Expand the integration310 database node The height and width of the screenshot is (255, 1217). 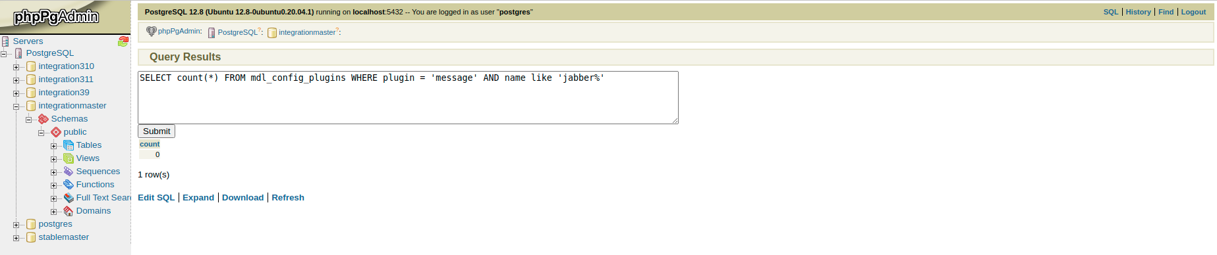16,67
